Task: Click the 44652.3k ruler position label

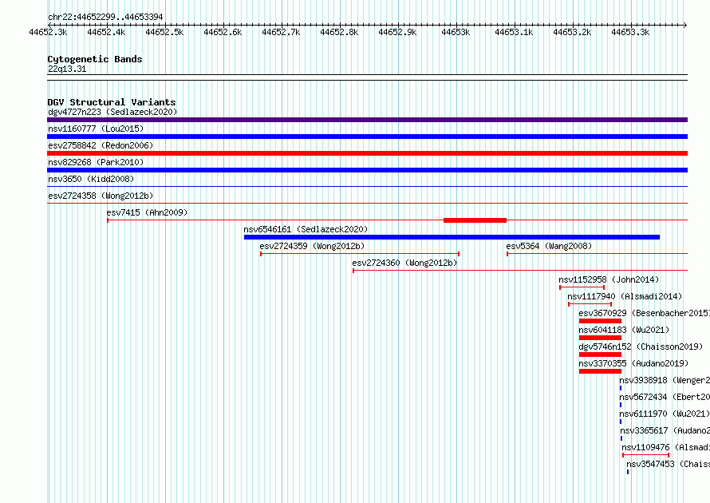Action: pos(48,32)
